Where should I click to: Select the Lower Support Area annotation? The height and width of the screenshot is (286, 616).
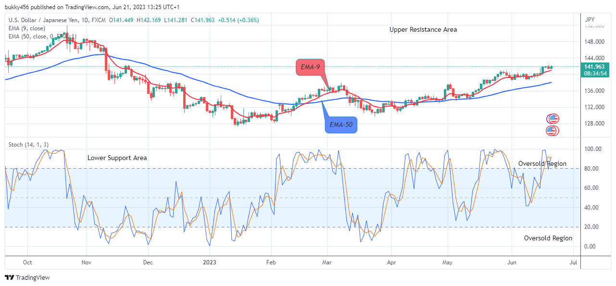117,158
